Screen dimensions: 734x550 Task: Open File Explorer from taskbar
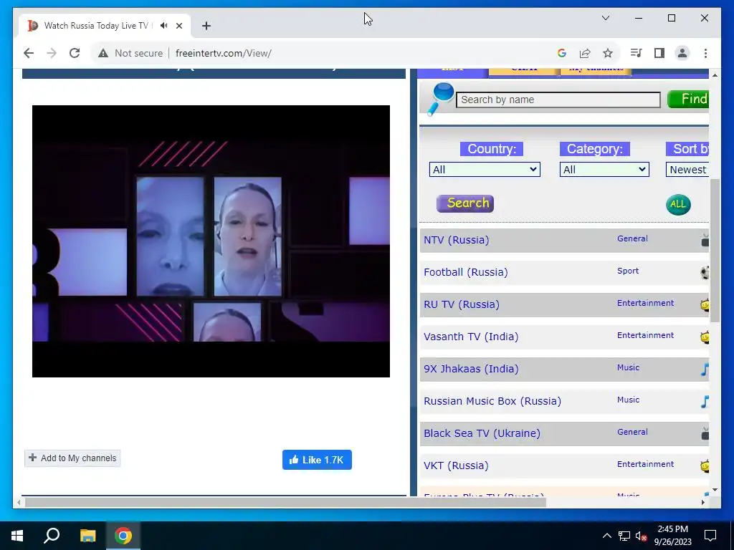[87, 536]
